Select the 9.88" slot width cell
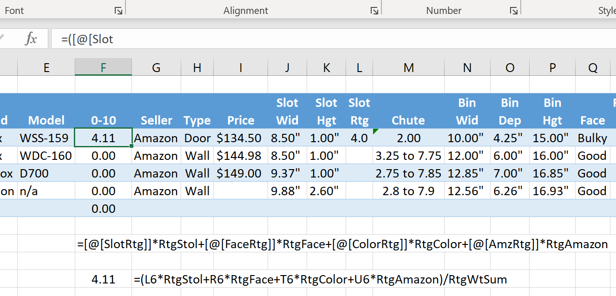 287,191
